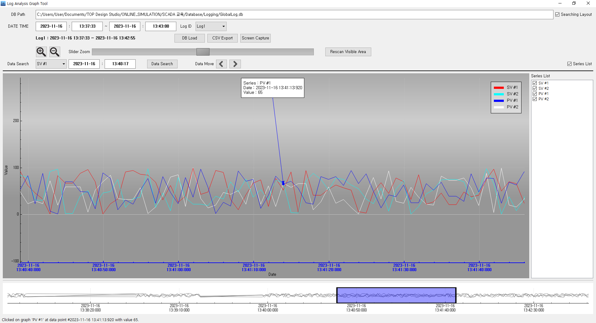Image resolution: width=596 pixels, height=323 pixels.
Task: Open the Log ID dropdown
Action: 211,26
